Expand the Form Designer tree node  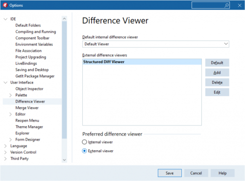[11, 140]
